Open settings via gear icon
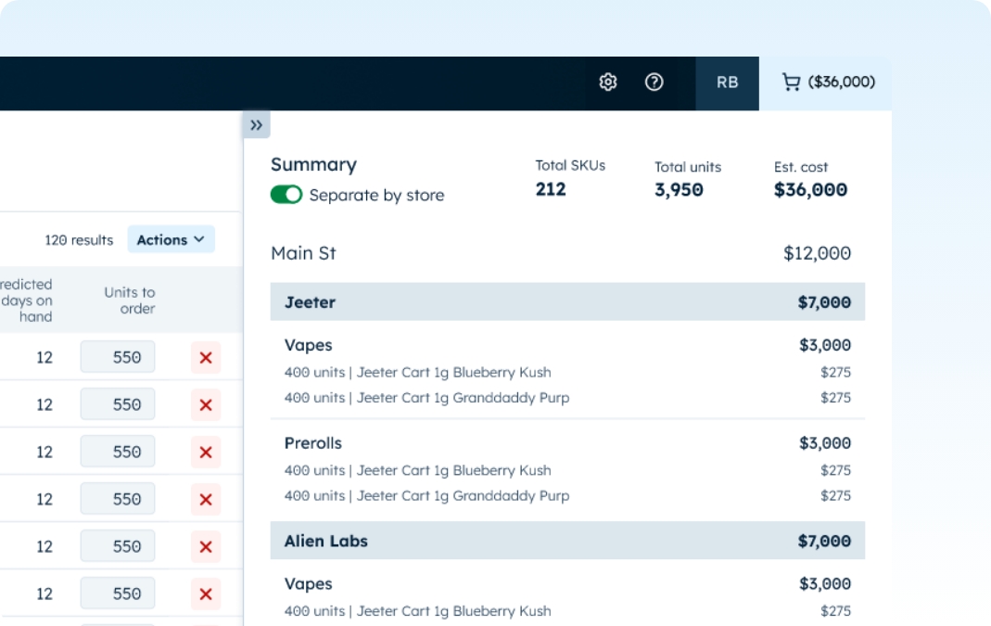Viewport: 991px width, 626px height. pos(608,83)
